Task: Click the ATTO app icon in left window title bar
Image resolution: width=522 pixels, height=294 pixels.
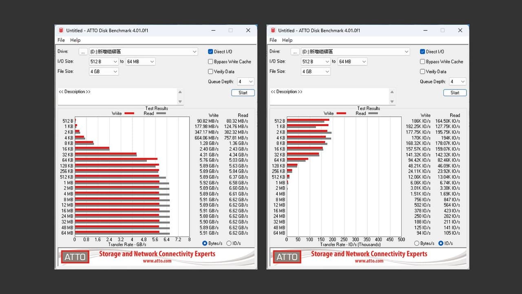Action: (61, 30)
